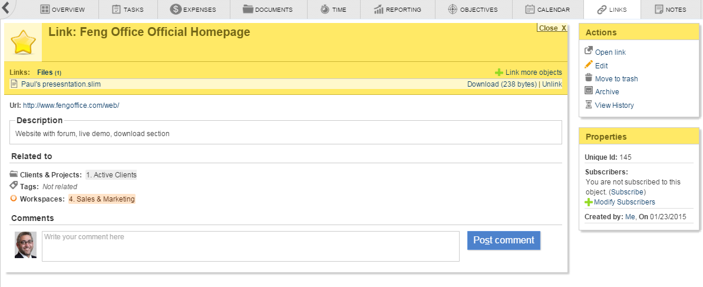This screenshot has height=287, width=703.
Task: Click the yellow star favorite icon
Action: [x=23, y=43]
